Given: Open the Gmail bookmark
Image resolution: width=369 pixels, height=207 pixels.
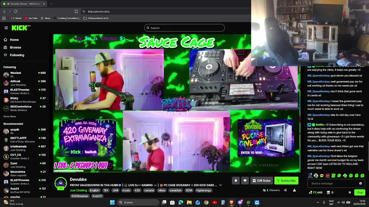Looking at the screenshot, I should coord(16,18).
